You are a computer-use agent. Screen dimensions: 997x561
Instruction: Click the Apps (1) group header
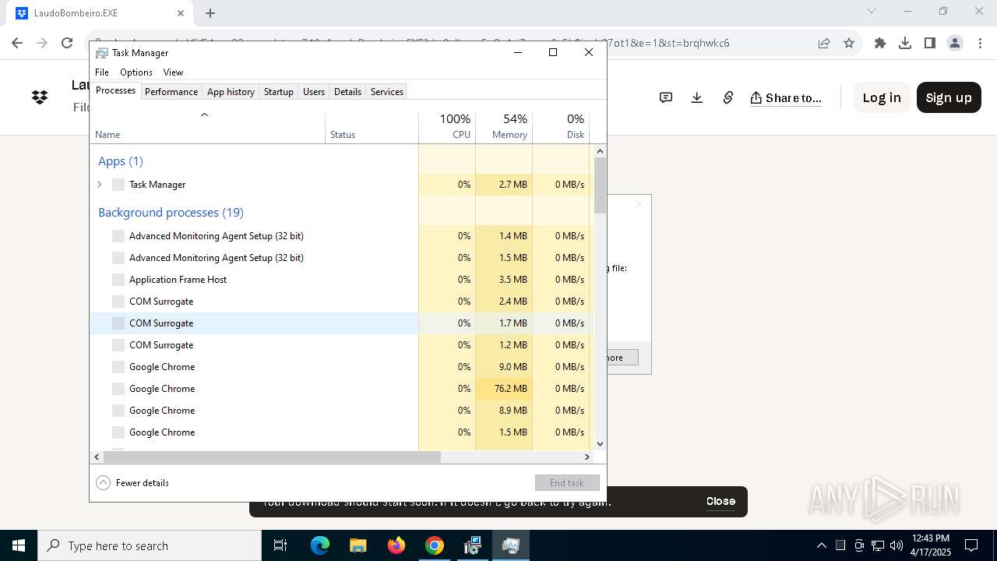121,161
